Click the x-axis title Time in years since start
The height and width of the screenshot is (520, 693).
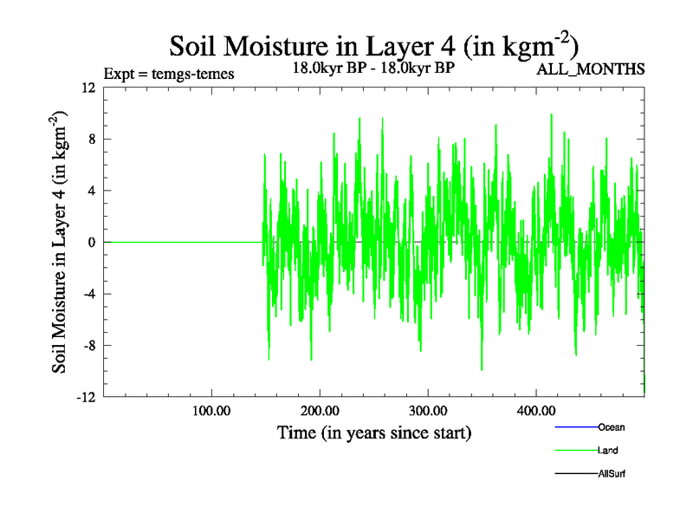(373, 432)
